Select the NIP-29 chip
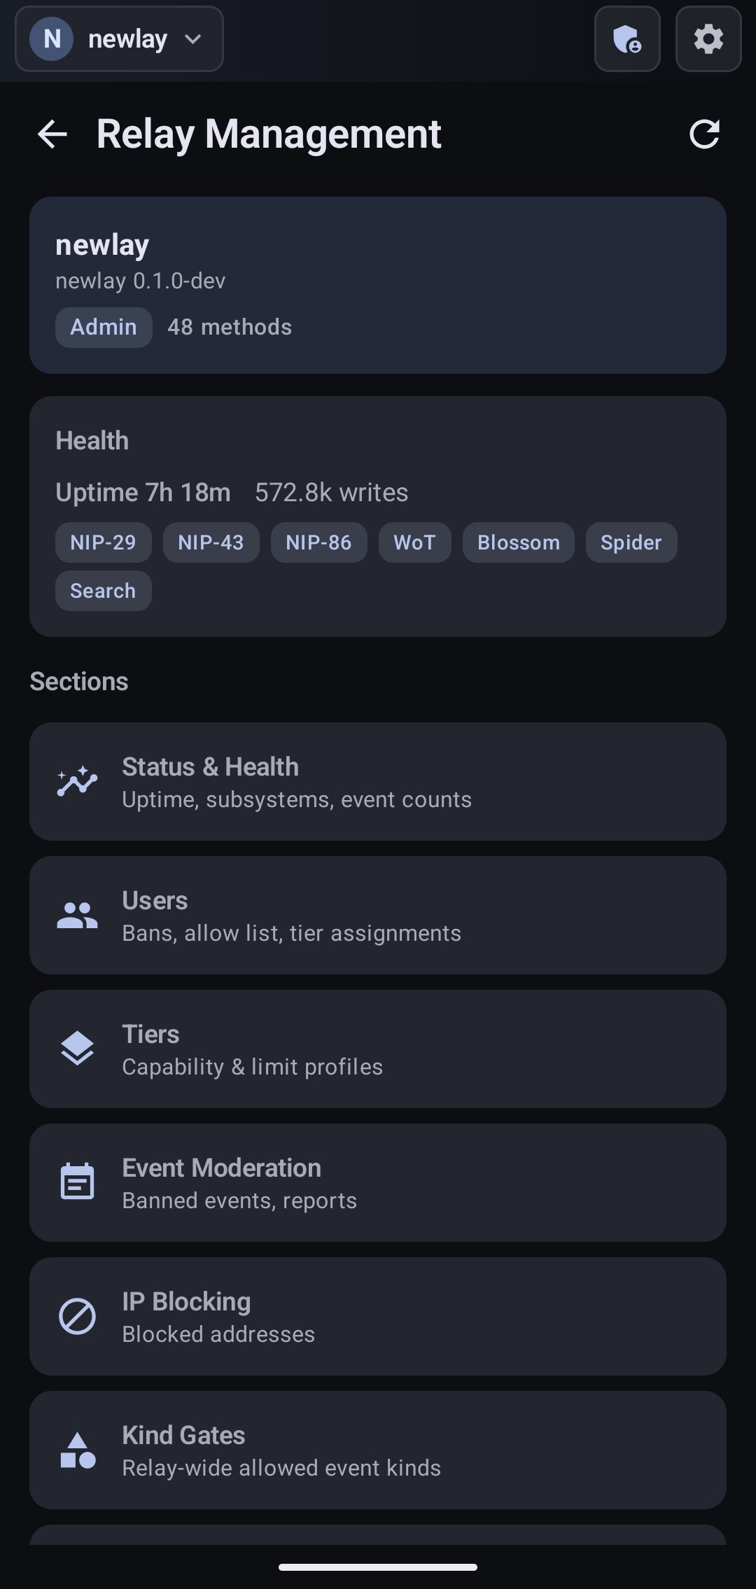 104,542
